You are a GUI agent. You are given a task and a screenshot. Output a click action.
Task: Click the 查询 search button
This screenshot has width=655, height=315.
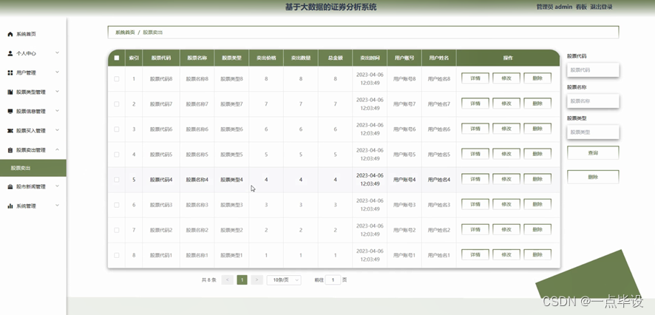click(593, 153)
